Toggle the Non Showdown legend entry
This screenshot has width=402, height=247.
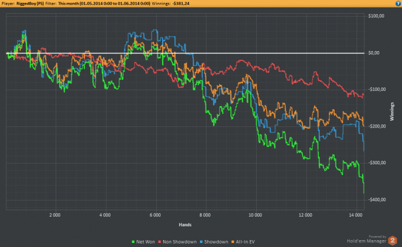177,242
